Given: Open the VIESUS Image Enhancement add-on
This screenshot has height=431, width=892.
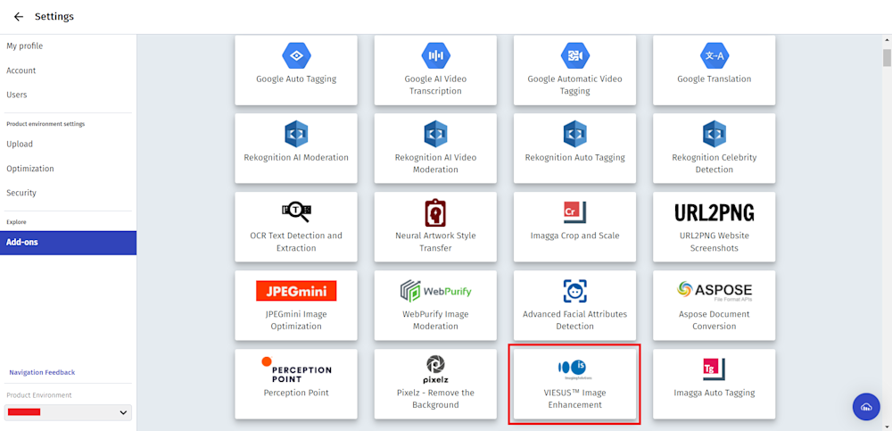Looking at the screenshot, I should click(574, 385).
